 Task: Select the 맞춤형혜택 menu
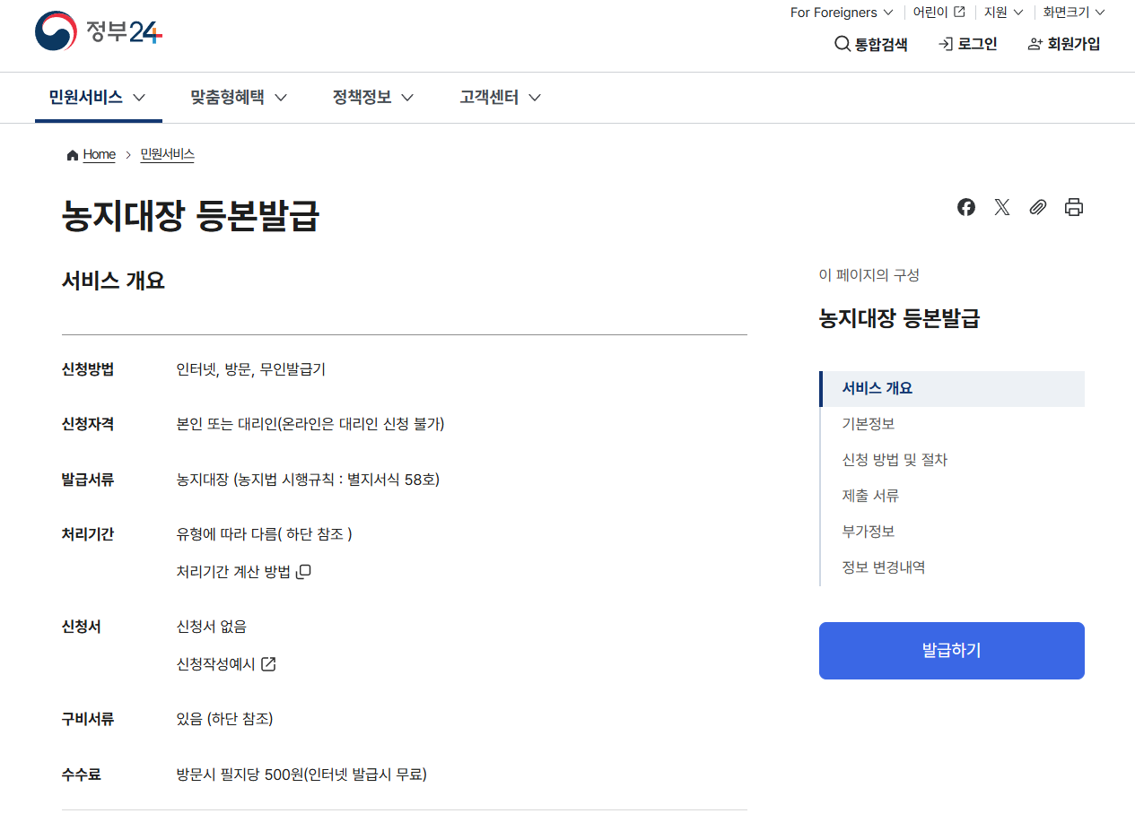coord(238,97)
